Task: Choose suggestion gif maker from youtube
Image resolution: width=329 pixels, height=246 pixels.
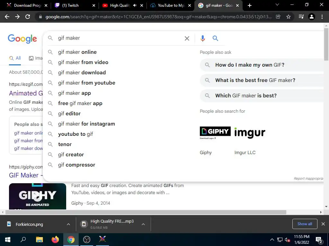Action: [87, 83]
